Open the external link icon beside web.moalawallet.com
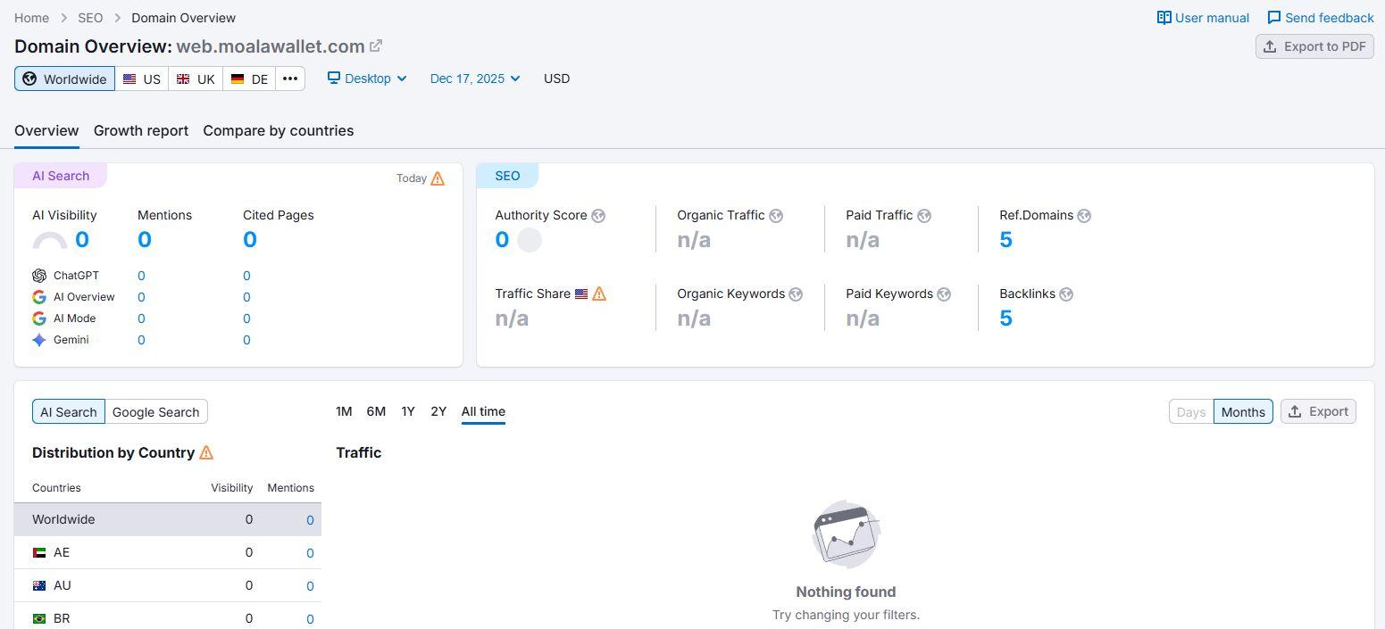1385x629 pixels. point(376,46)
